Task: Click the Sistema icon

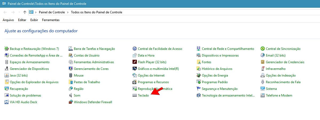Action: point(263,89)
